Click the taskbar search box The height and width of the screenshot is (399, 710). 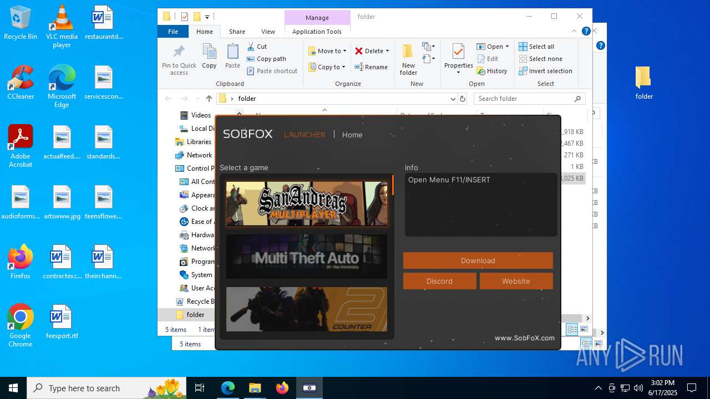tap(106, 388)
